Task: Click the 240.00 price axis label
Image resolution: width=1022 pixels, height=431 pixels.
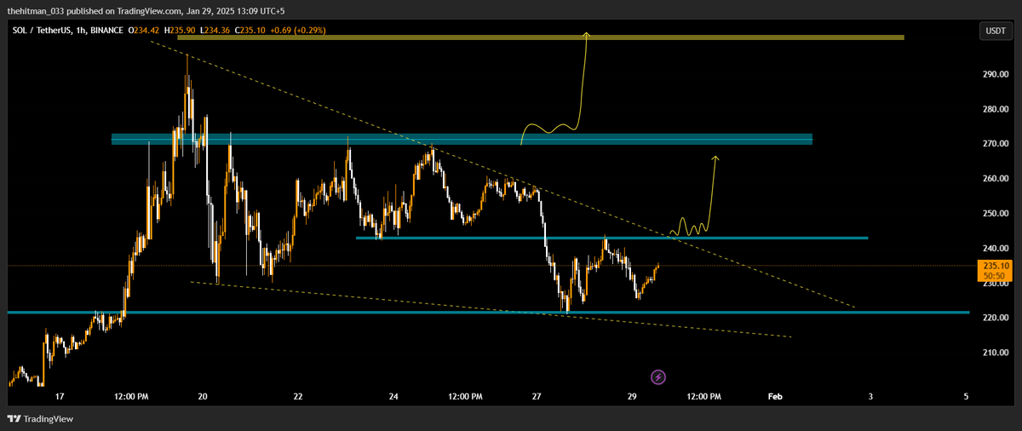Action: pos(996,248)
